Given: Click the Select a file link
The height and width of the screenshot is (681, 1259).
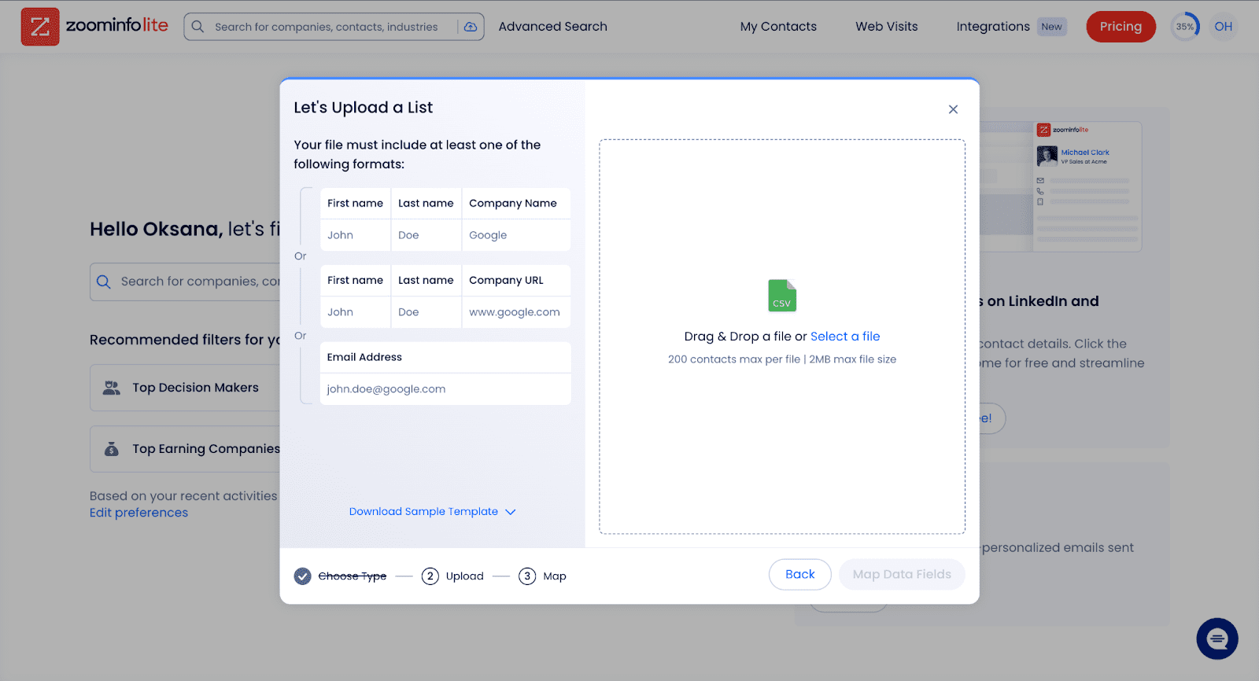Looking at the screenshot, I should 845,337.
